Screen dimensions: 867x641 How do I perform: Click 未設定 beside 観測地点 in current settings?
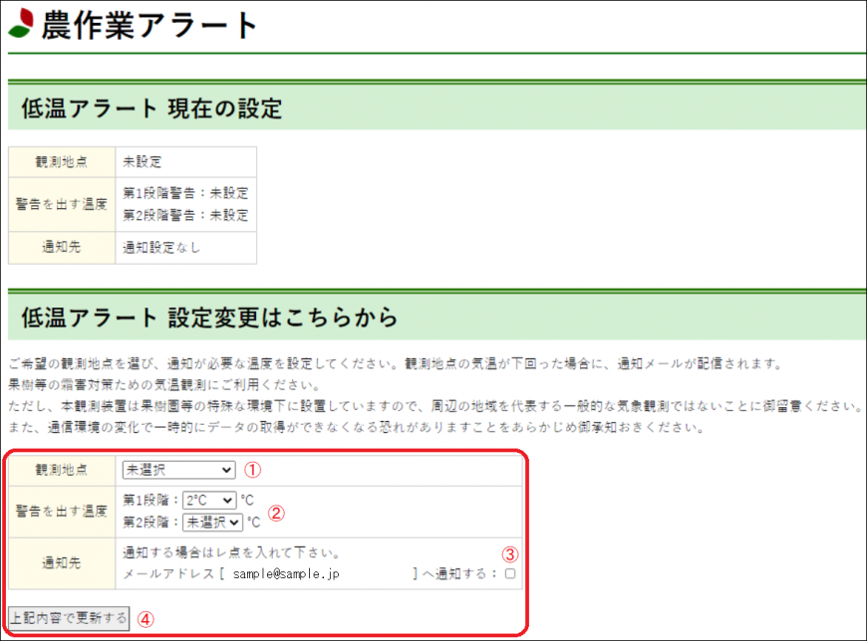[142, 161]
